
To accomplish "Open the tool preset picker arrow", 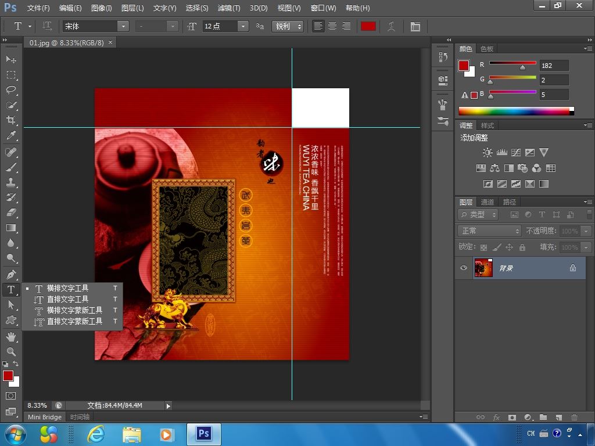I will click(30, 26).
